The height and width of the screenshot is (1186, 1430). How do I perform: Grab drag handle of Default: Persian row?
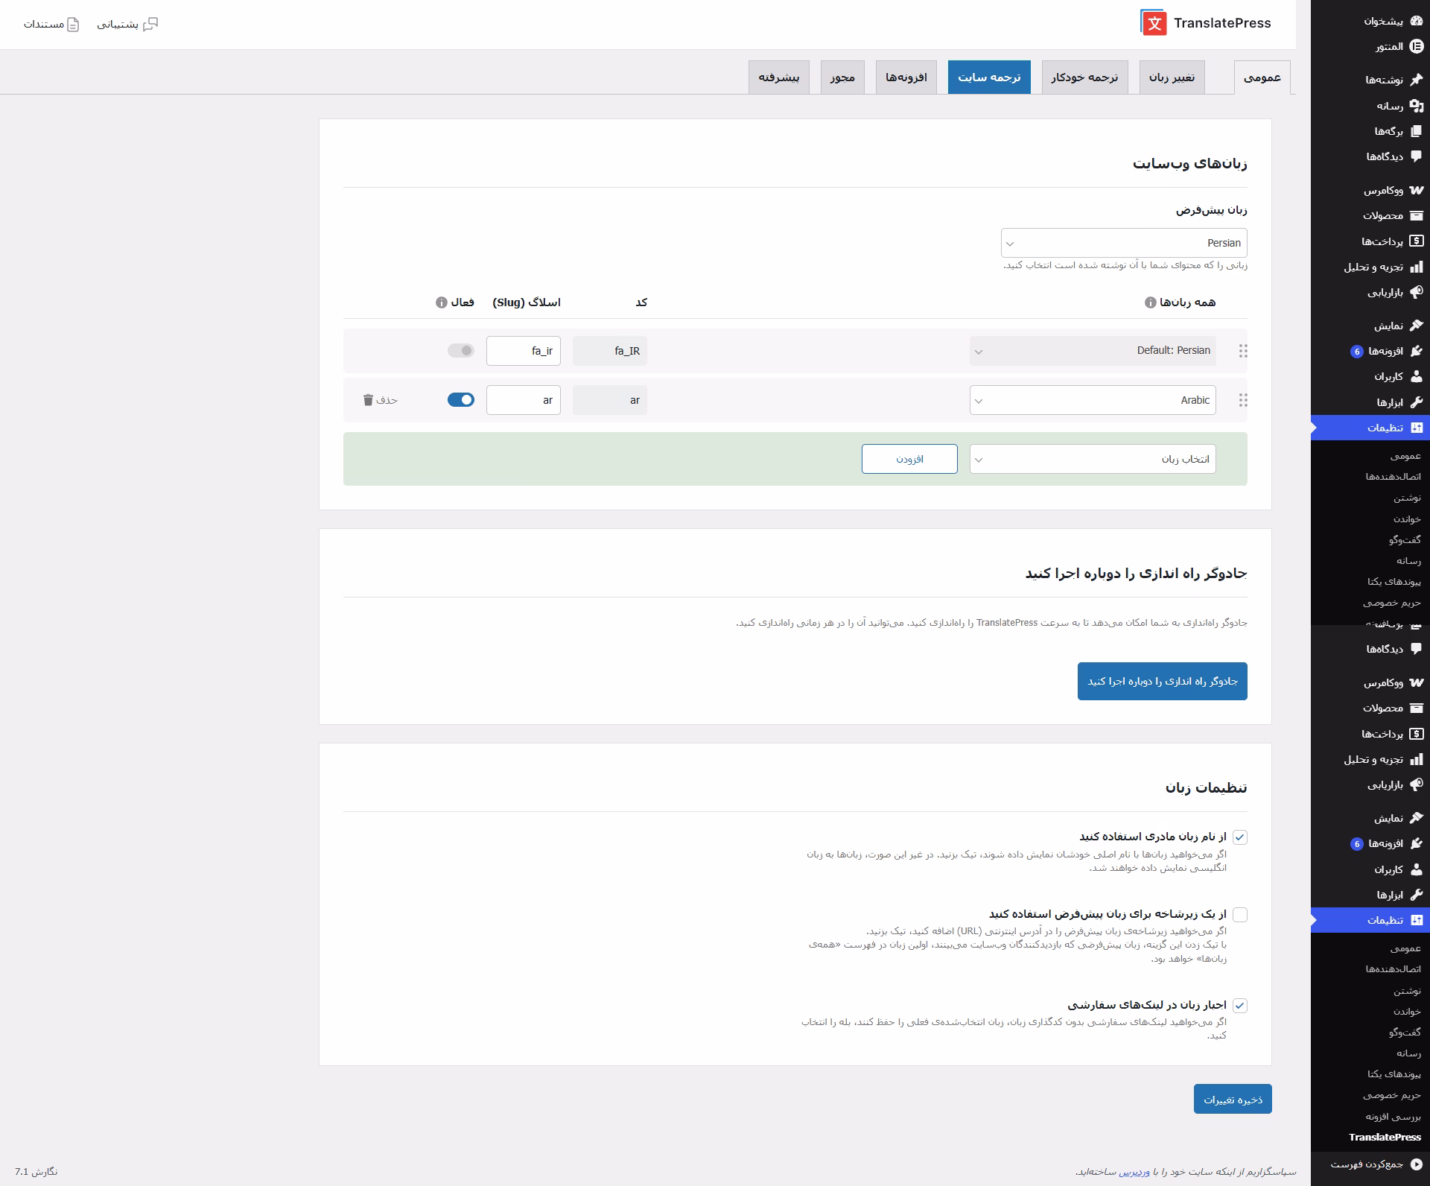click(1242, 351)
